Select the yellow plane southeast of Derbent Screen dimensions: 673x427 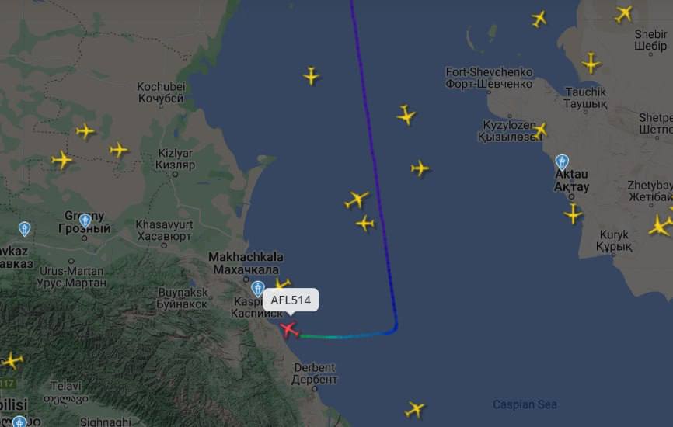coord(415,409)
